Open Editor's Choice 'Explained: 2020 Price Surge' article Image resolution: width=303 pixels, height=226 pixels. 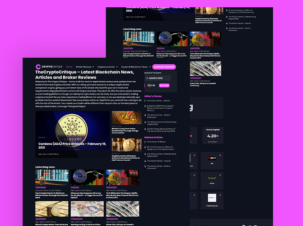point(160,108)
